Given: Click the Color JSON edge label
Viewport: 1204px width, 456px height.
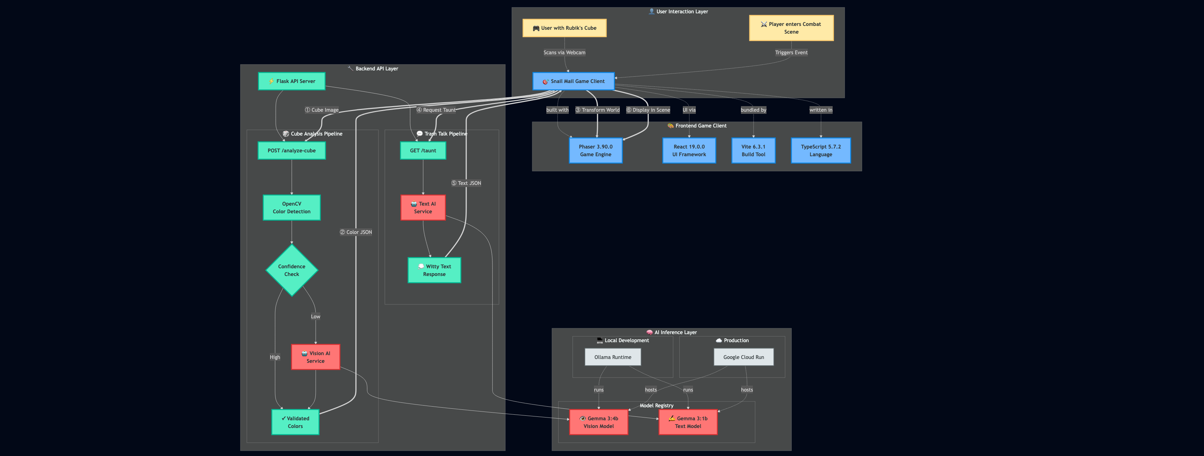Looking at the screenshot, I should [x=356, y=233].
